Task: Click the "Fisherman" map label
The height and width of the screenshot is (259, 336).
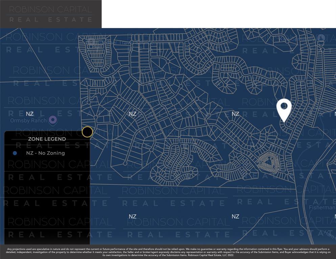Action: 322,208
